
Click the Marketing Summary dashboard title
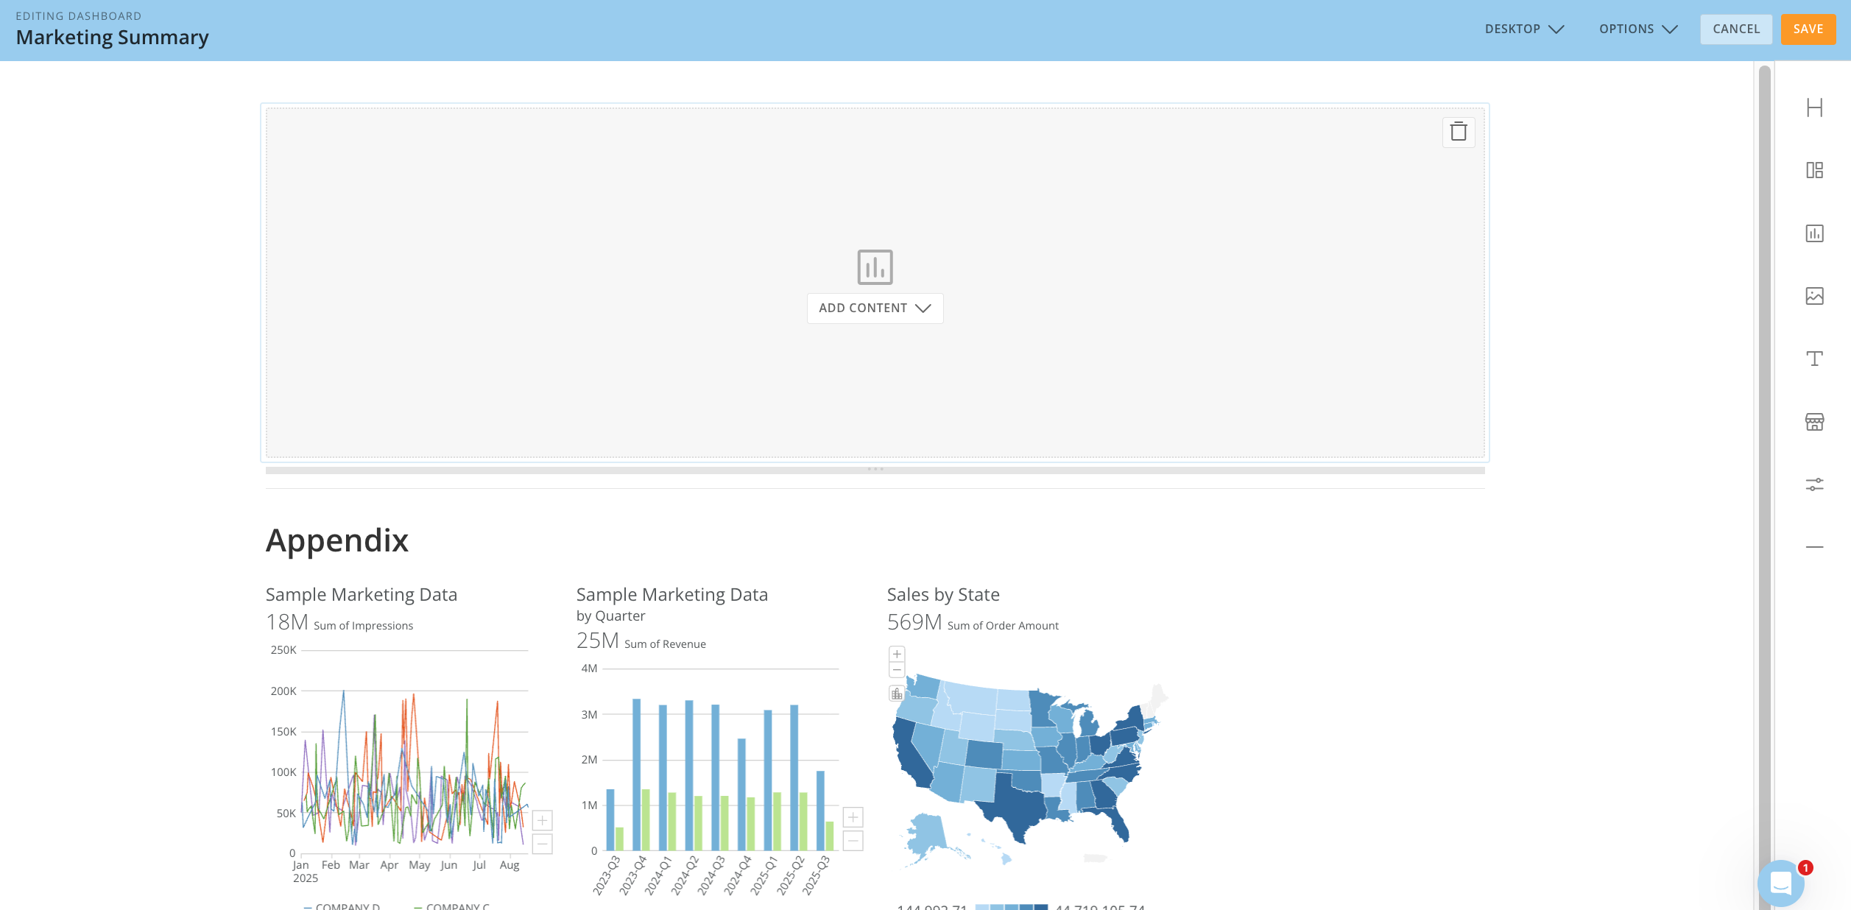113,38
